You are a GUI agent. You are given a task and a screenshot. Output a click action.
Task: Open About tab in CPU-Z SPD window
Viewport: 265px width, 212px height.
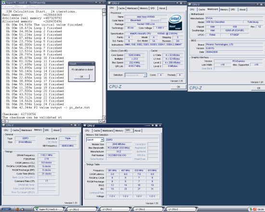click(137, 131)
